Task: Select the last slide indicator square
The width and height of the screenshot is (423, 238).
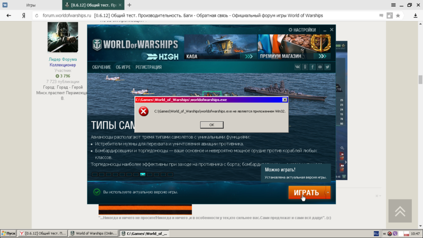Action: point(170,175)
